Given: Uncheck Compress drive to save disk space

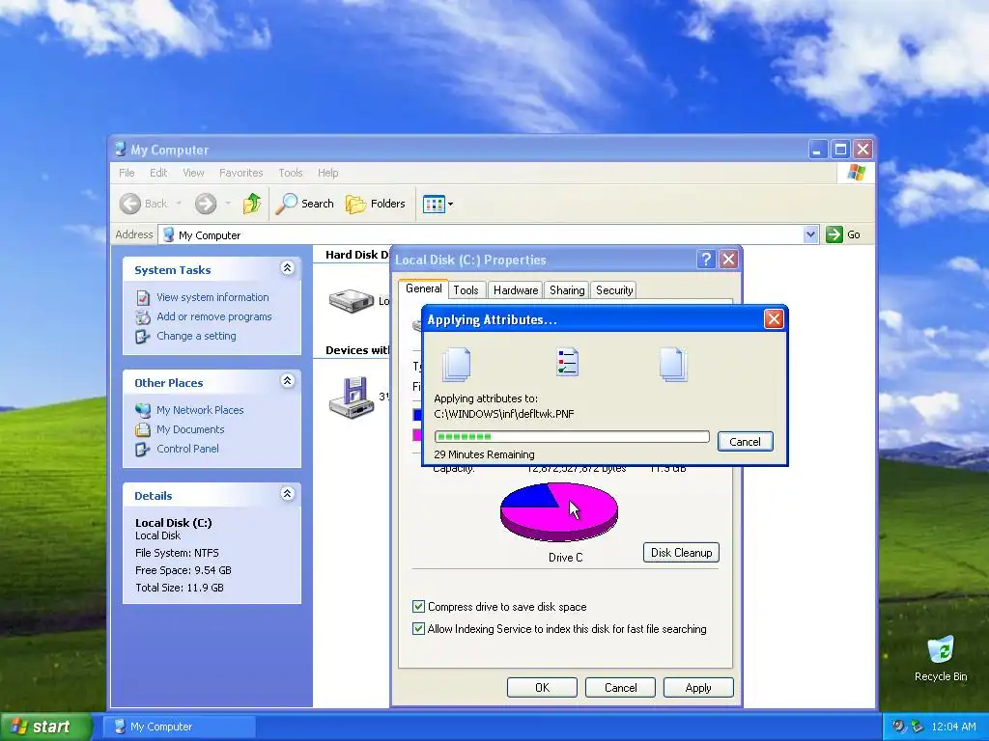Looking at the screenshot, I should coord(418,607).
